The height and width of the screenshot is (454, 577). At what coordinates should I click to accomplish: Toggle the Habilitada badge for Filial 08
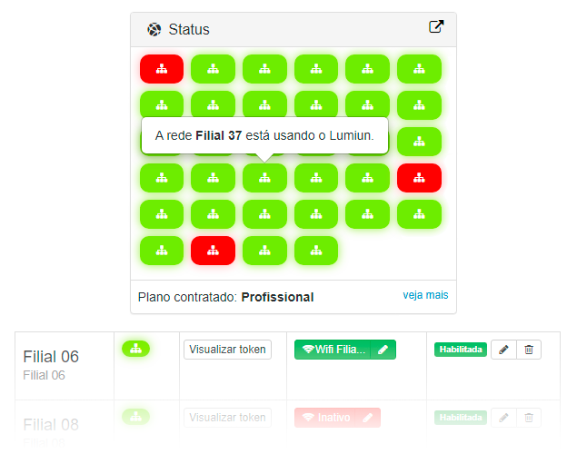tap(461, 418)
